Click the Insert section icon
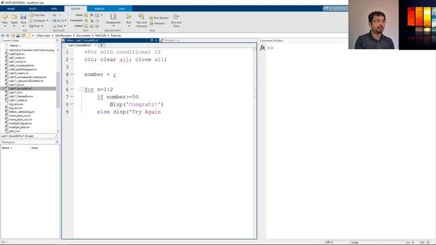 click(86, 15)
